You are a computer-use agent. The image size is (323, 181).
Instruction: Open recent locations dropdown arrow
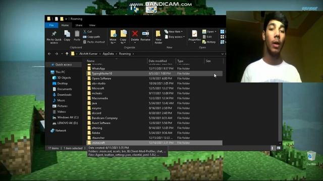[x=62, y=54]
